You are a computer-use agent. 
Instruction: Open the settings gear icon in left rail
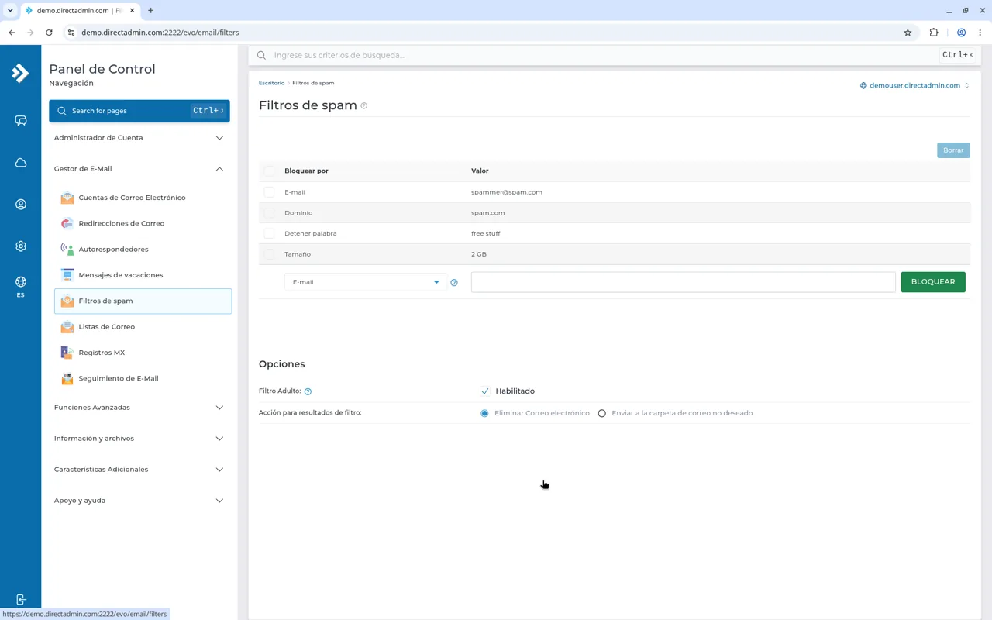pyautogui.click(x=21, y=246)
